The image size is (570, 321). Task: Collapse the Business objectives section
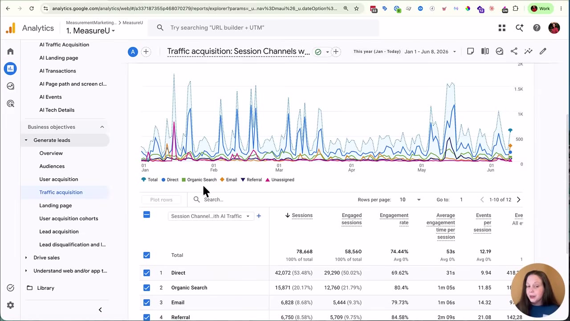102,127
